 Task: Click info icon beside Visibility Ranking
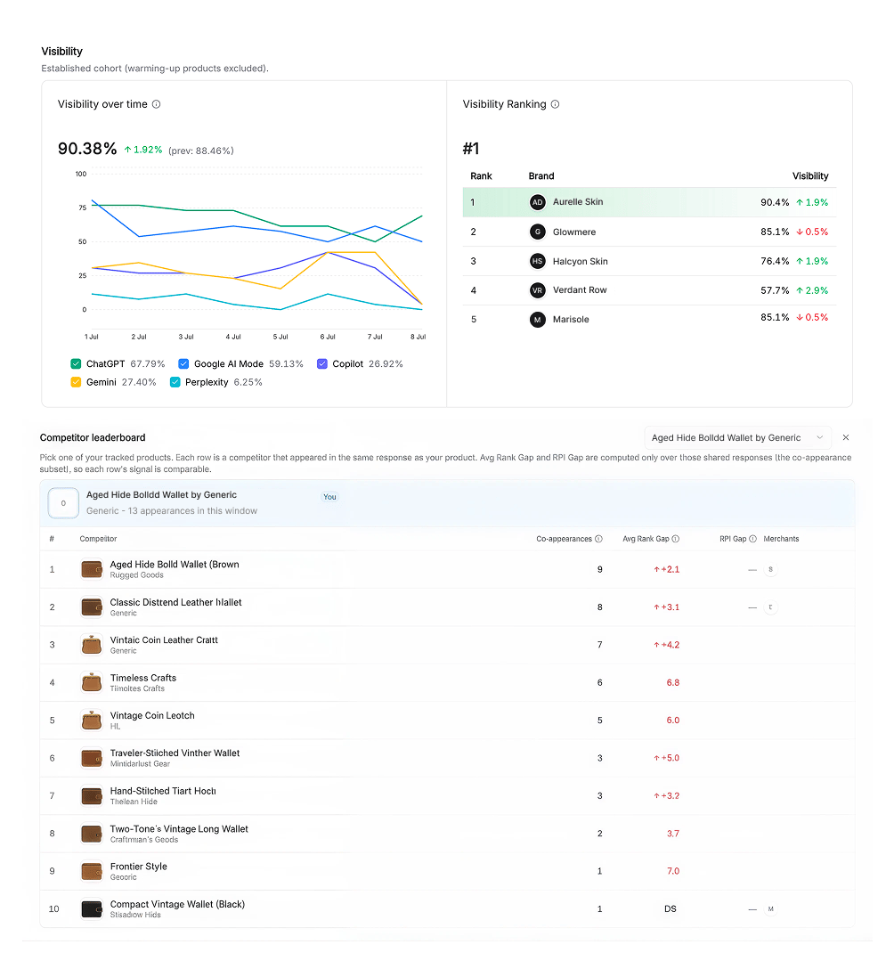point(555,104)
